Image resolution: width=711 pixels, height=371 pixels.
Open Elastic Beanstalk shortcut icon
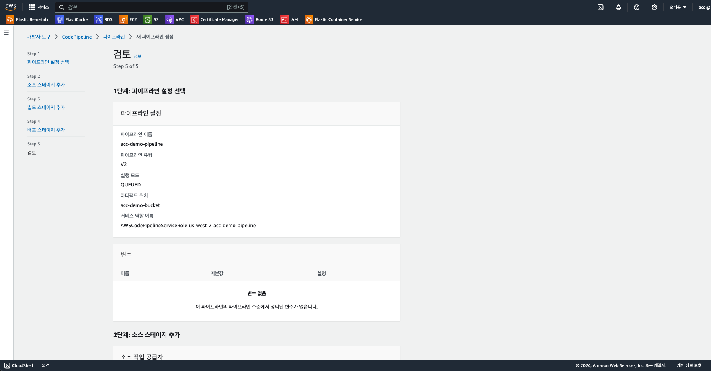click(x=10, y=19)
